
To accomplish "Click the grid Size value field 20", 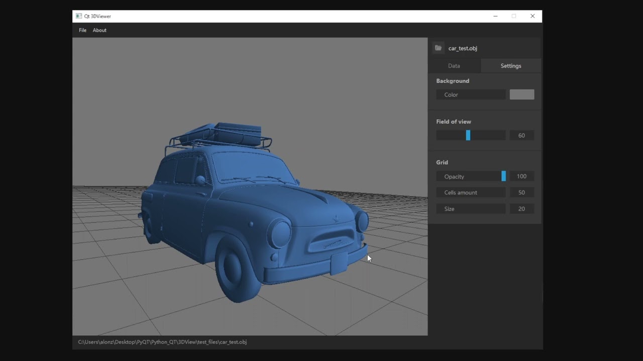I will point(522,209).
